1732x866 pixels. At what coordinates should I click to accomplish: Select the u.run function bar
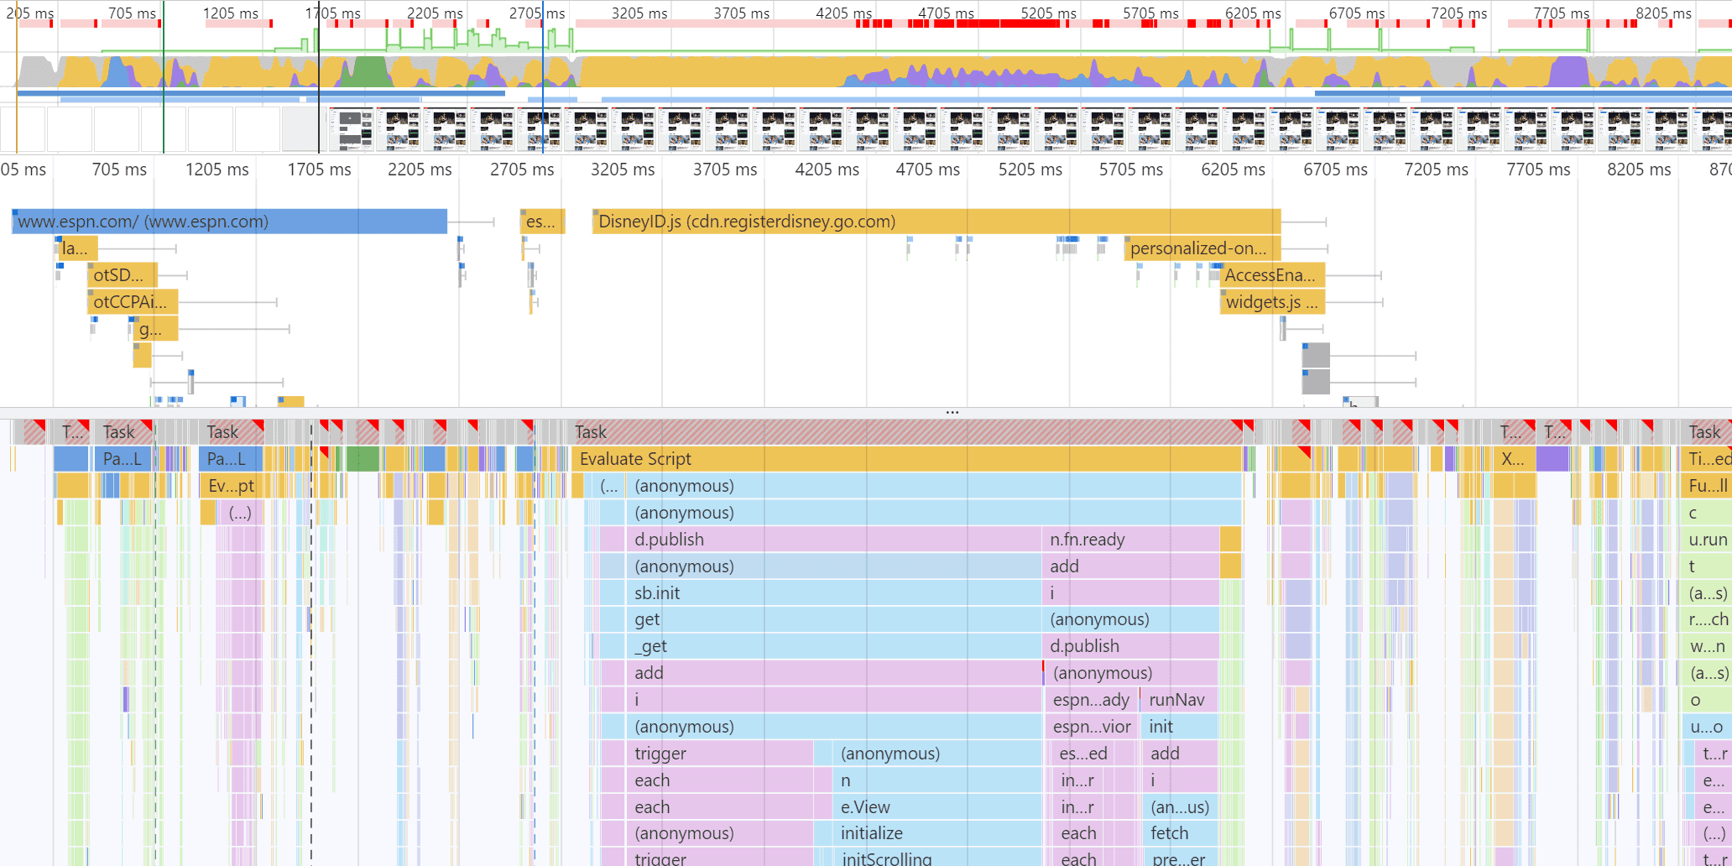1707,540
